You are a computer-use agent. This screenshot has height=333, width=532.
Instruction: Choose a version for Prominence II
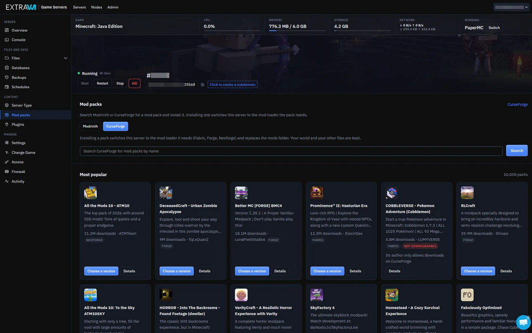328,271
